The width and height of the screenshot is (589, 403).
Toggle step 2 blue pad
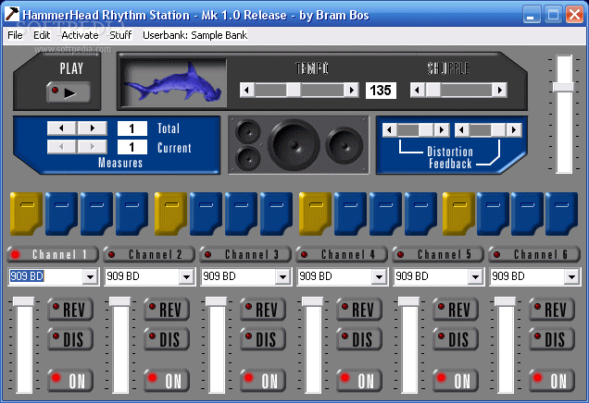(62, 214)
